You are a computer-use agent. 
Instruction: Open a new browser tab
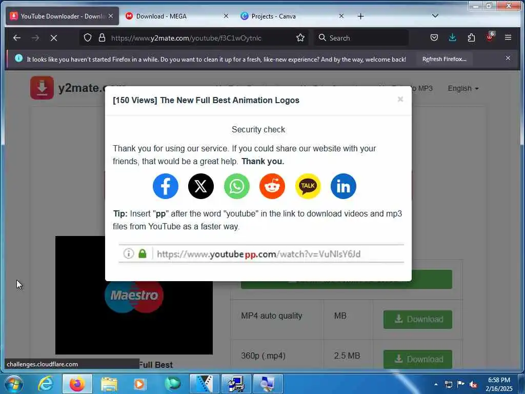[x=360, y=16]
